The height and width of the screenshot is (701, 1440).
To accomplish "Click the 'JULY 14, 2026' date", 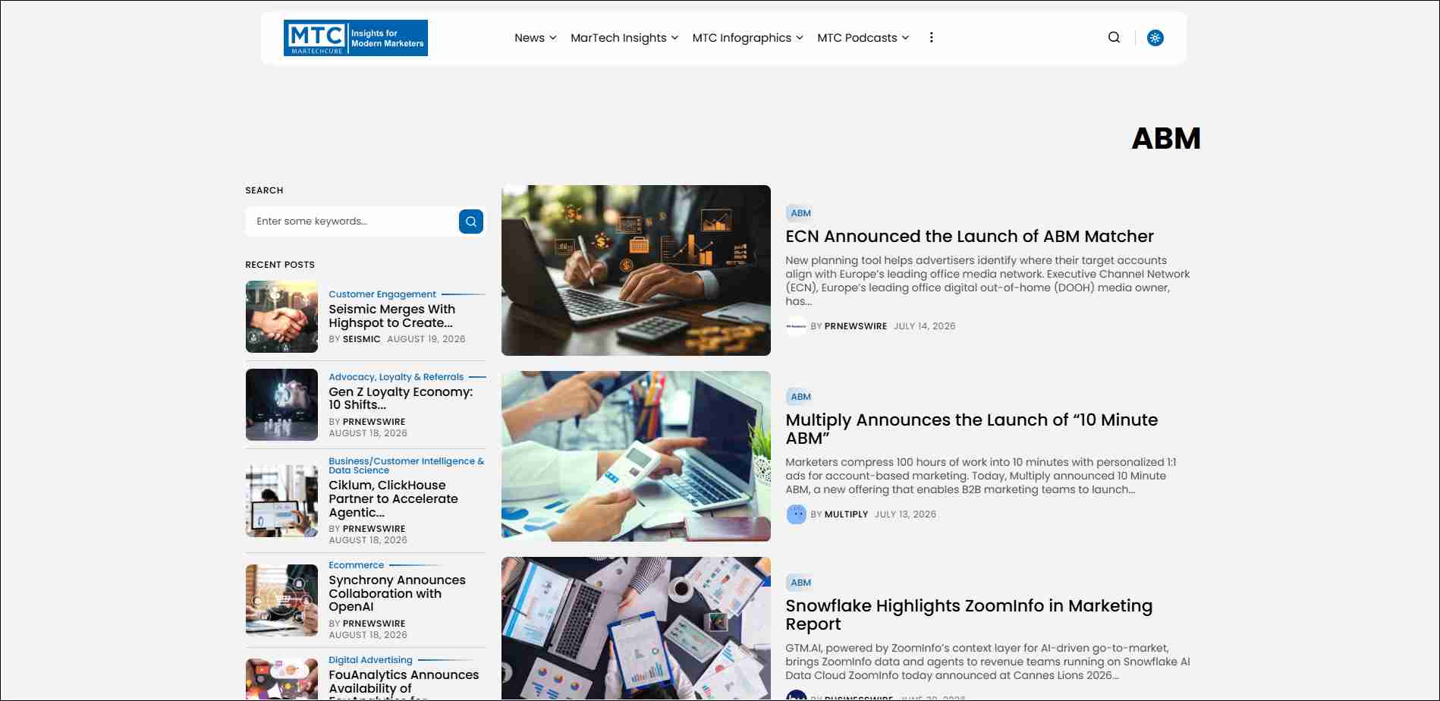I will [924, 326].
